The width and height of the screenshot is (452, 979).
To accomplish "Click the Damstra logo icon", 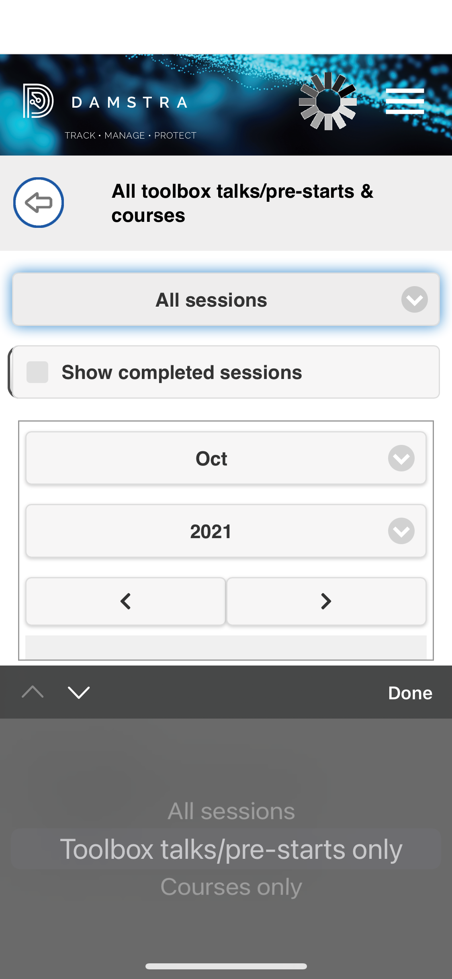I will [38, 101].
